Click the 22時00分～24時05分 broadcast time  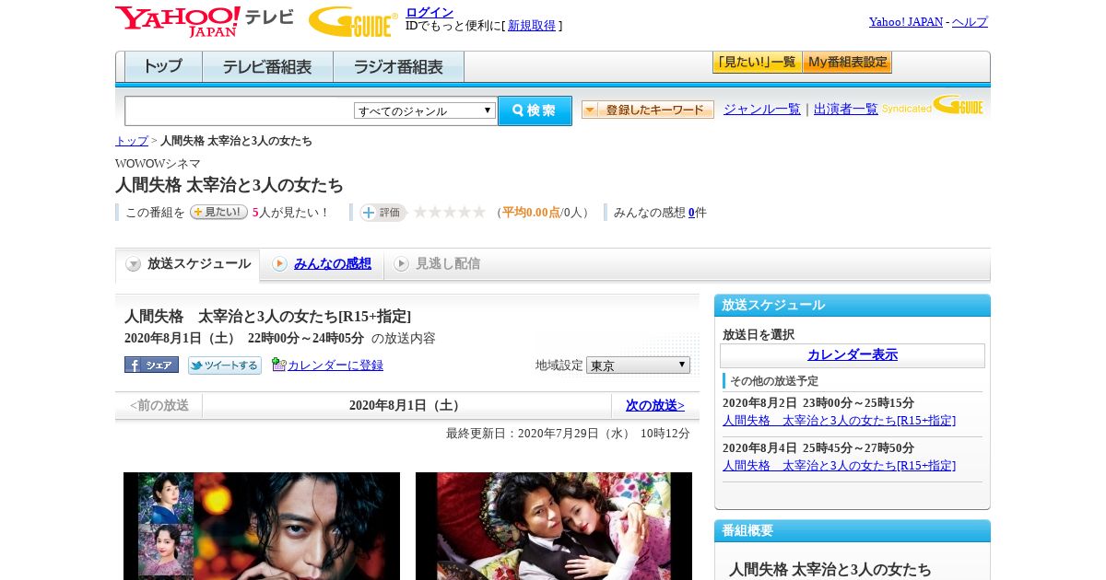pos(306,338)
